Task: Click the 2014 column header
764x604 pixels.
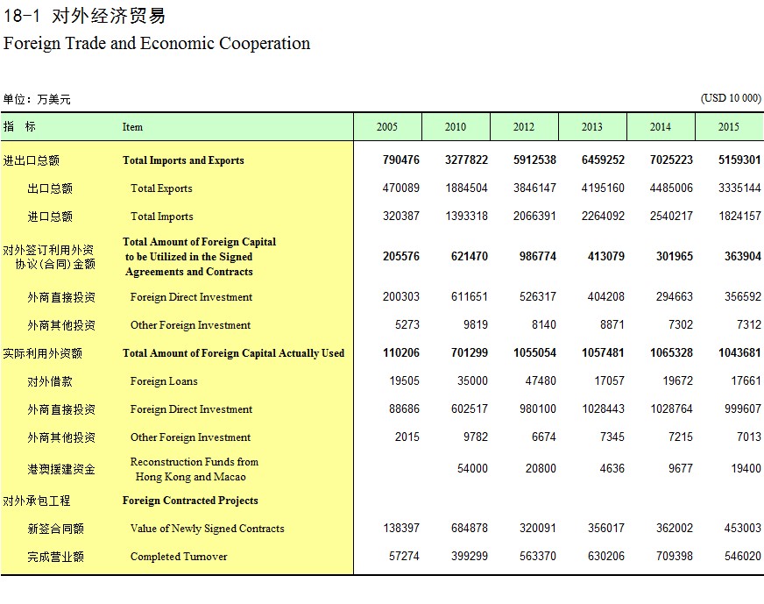Action: (661, 127)
